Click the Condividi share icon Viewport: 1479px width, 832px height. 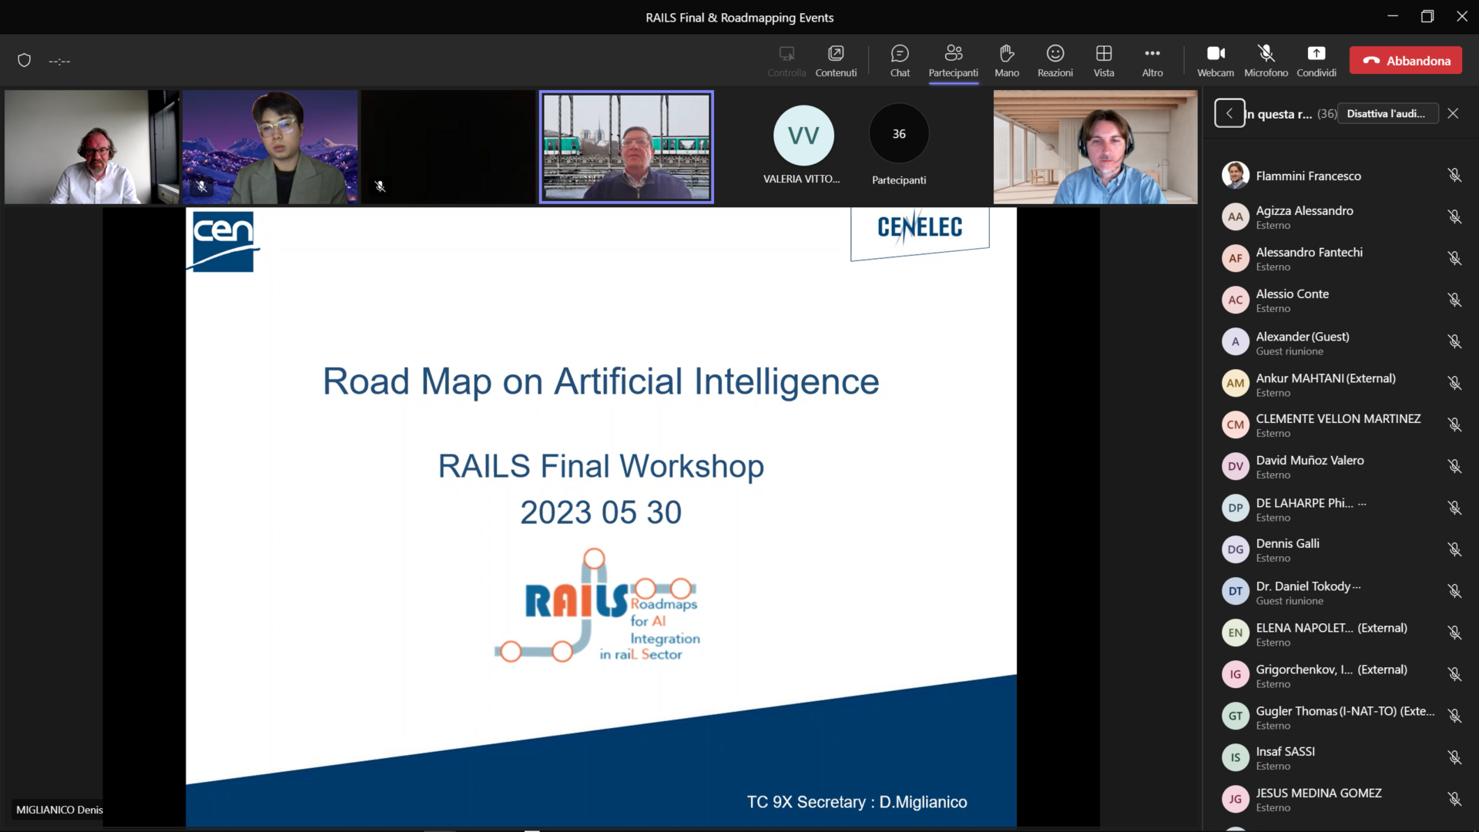pyautogui.click(x=1316, y=60)
